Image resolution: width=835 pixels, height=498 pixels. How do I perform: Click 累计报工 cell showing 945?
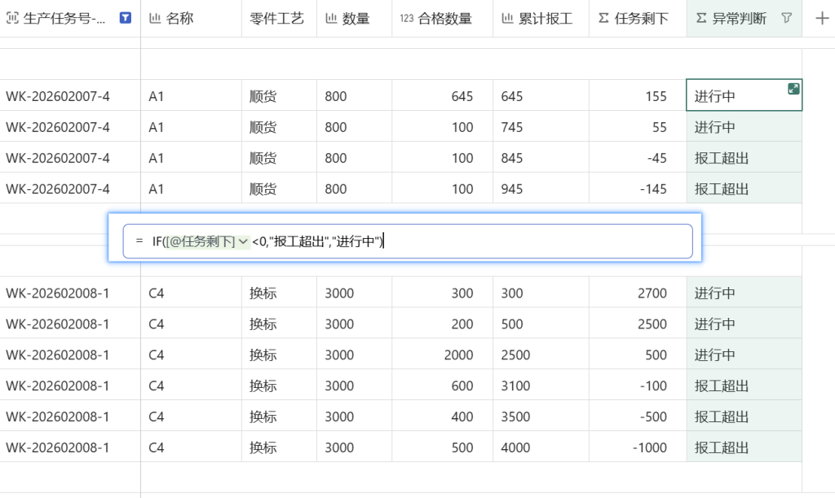pos(541,188)
